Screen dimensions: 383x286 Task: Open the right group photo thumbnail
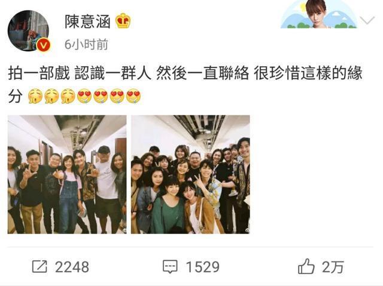click(190, 174)
